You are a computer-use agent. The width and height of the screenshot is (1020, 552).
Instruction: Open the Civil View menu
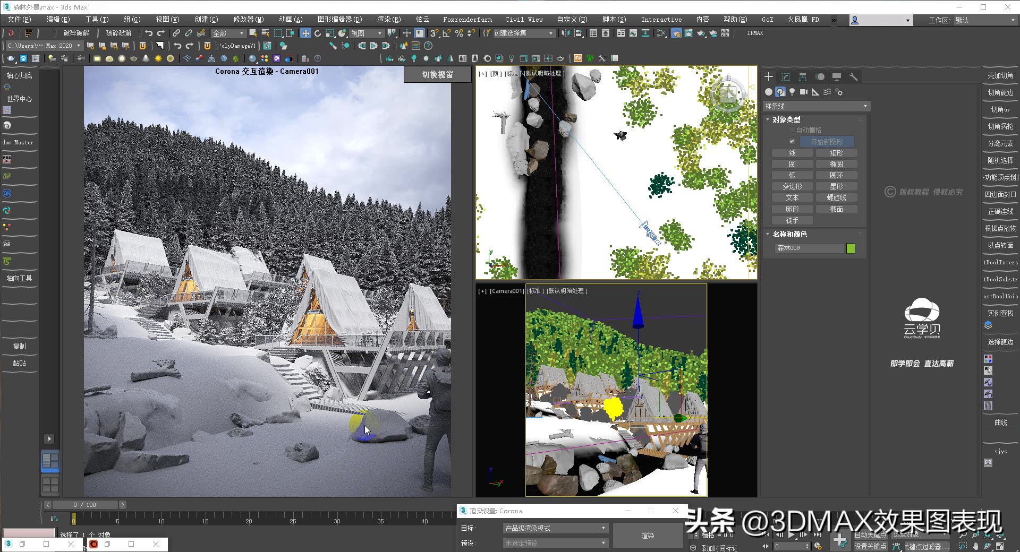click(523, 19)
